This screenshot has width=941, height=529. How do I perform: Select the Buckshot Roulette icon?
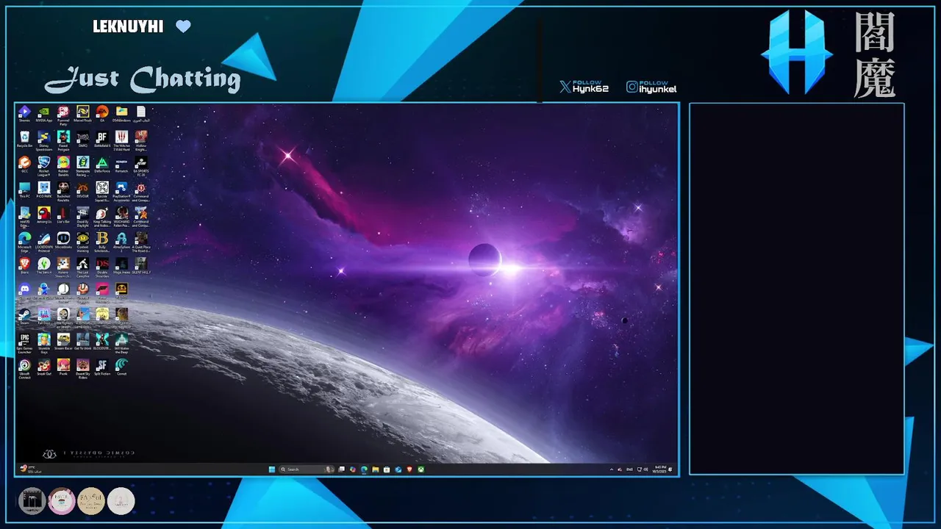63,192
